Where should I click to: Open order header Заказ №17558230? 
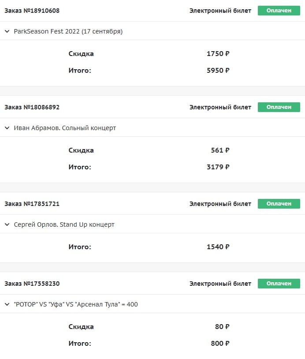click(x=32, y=284)
